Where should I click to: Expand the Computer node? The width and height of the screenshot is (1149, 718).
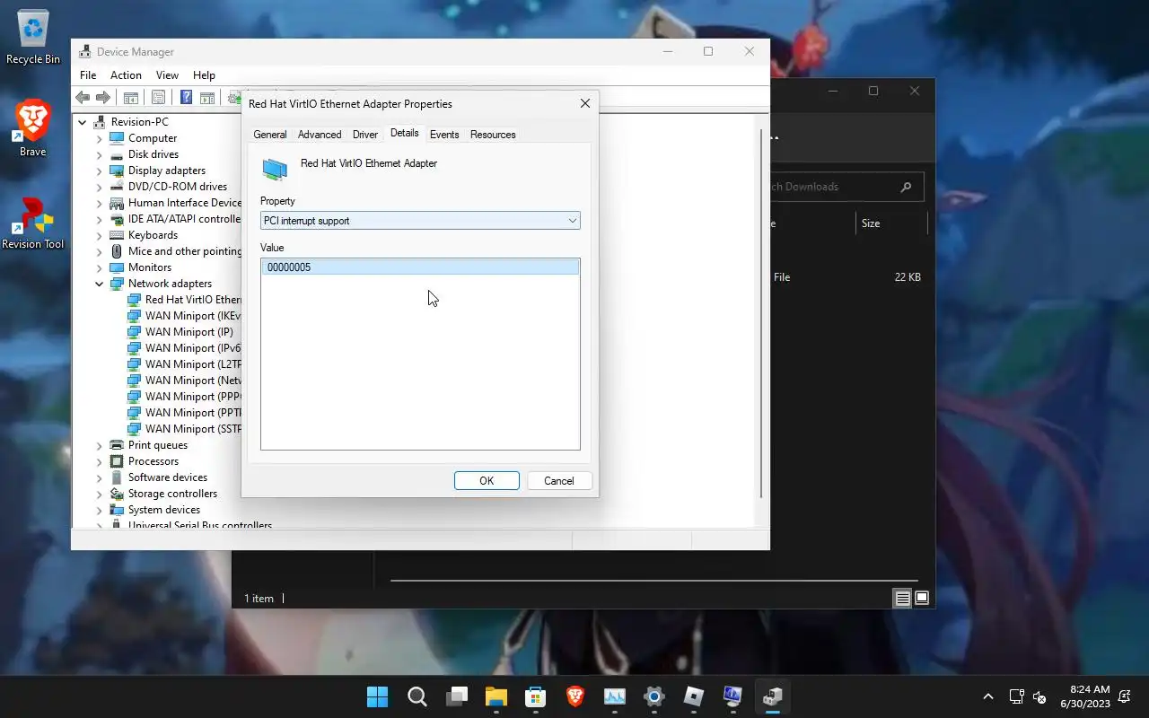100,138
